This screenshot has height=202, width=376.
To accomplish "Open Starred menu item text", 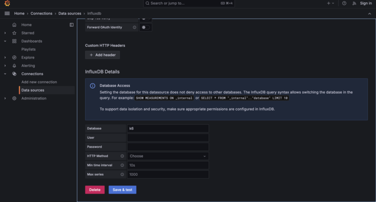I will point(28,33).
